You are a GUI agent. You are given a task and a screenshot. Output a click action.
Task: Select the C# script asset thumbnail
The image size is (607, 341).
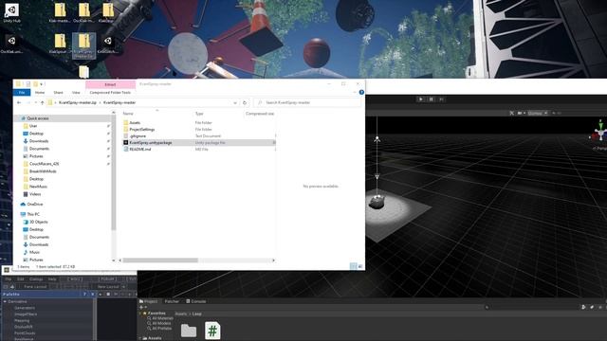[x=212, y=331]
